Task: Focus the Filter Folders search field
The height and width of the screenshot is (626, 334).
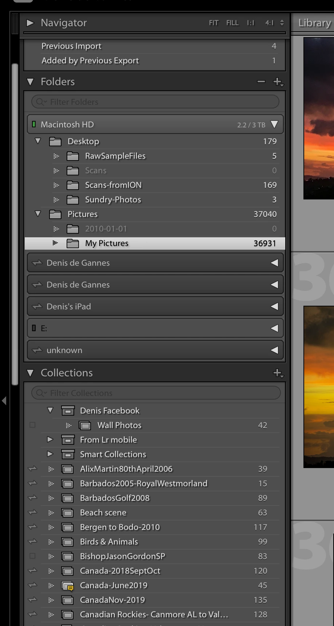Action: coord(155,102)
